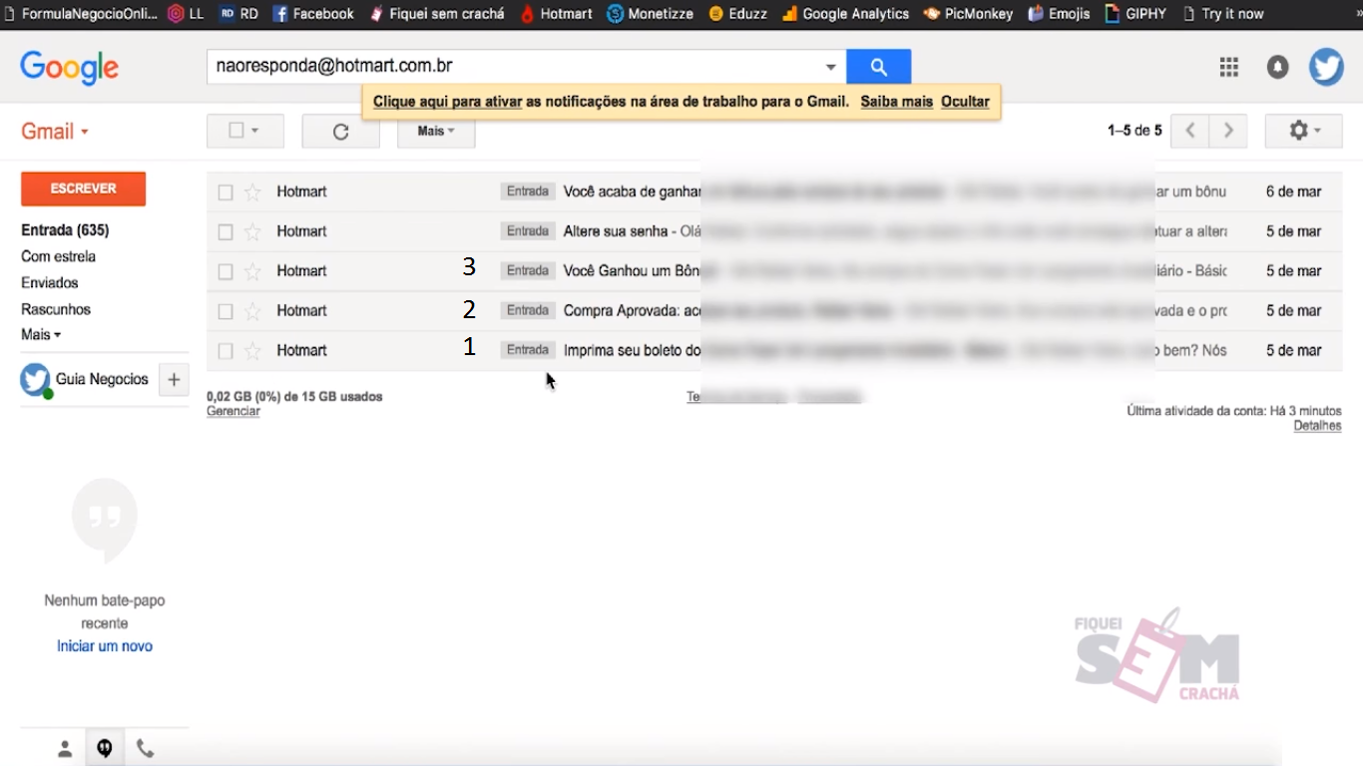Viewport: 1363px width, 766px height.
Task: Open the Mais toolbar dropdown
Action: (x=436, y=131)
